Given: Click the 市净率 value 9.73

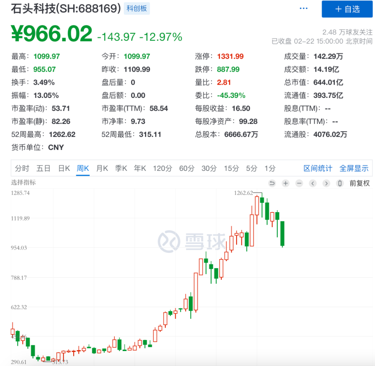Looking at the screenshot, I should pyautogui.click(x=138, y=122).
